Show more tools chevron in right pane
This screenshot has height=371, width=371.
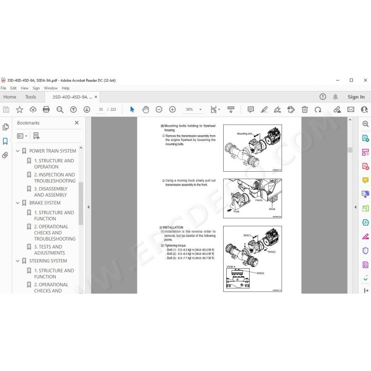pos(366,279)
